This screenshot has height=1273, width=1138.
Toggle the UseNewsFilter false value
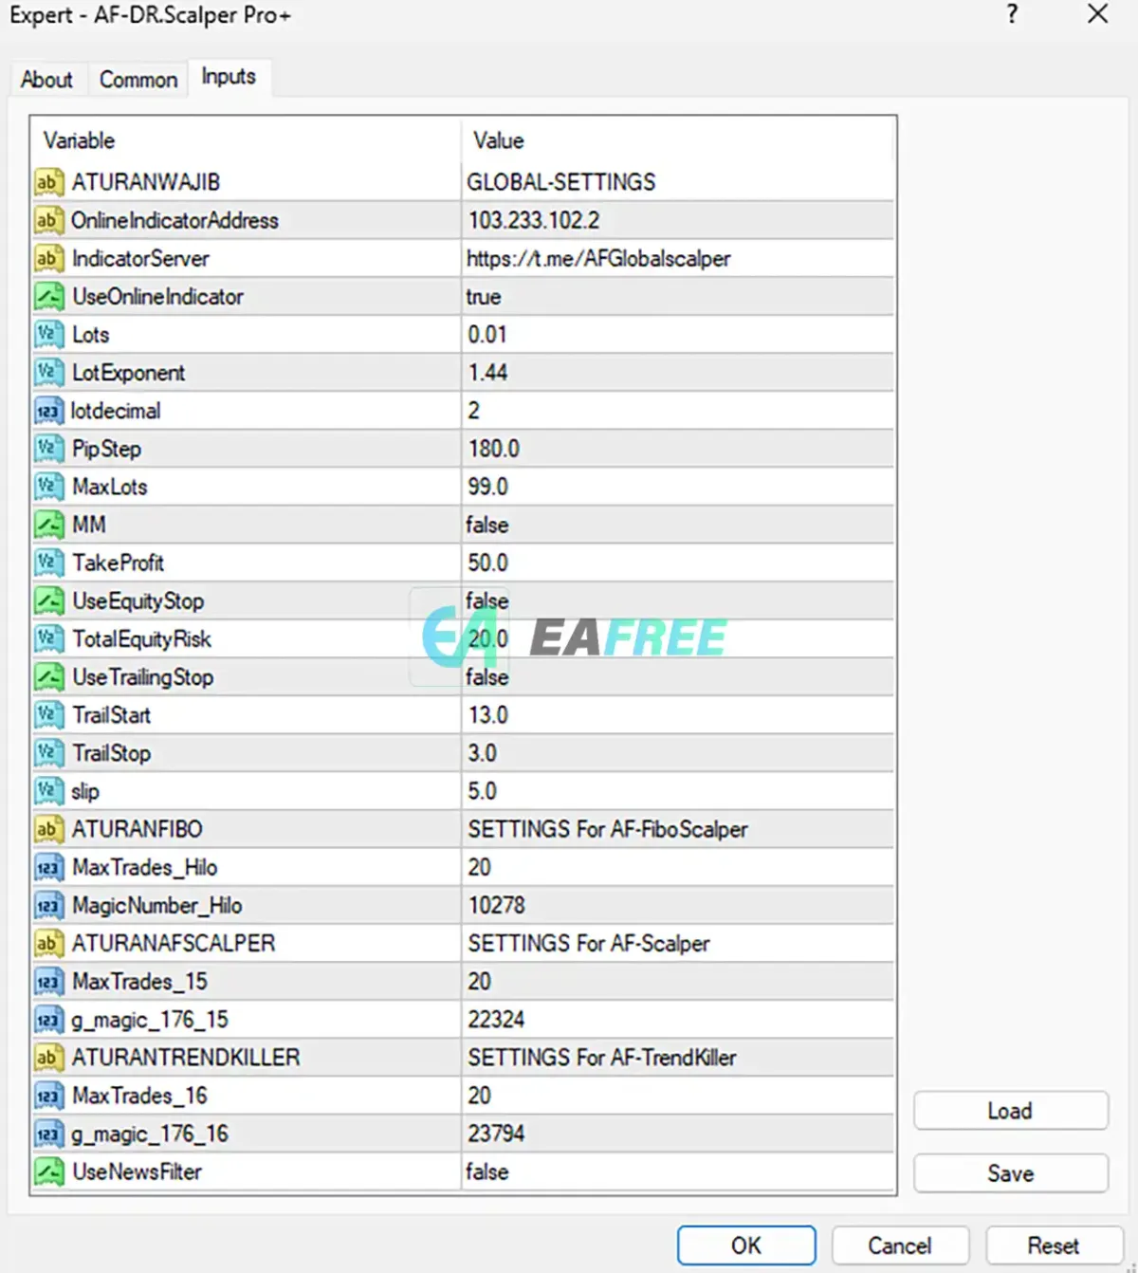pyautogui.click(x=677, y=1172)
